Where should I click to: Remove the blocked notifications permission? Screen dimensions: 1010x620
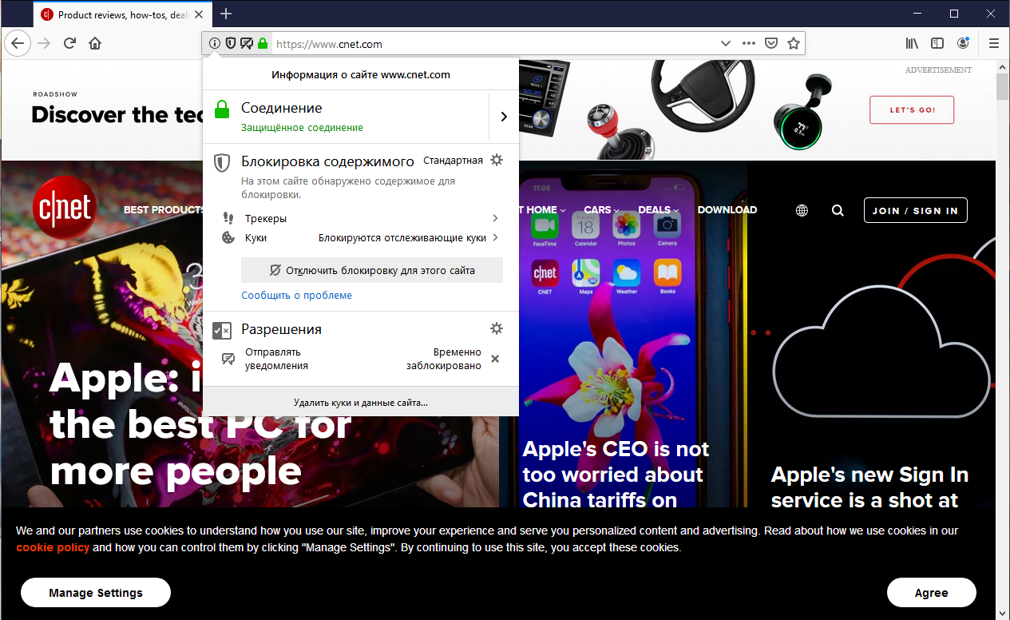pyautogui.click(x=495, y=359)
